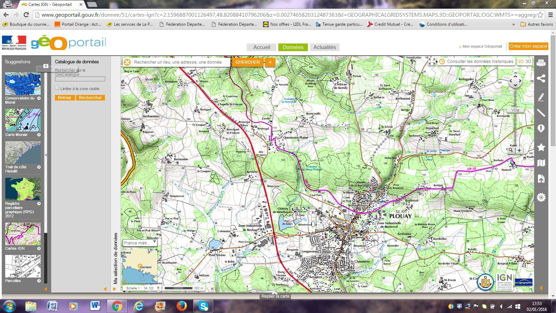Check 'Limiter à la zone visible'
The image size is (556, 313).
[57, 88]
